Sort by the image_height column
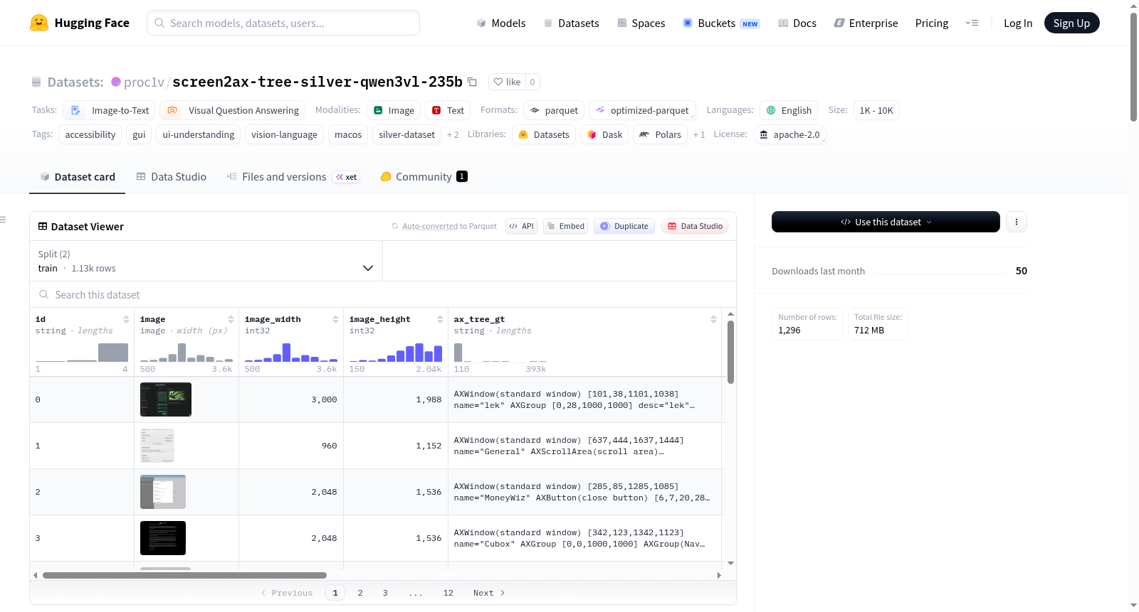The width and height of the screenshot is (1139, 612). [440, 319]
